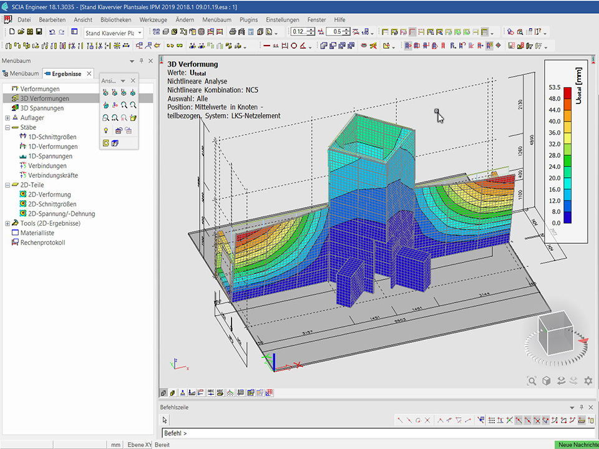The image size is (599, 449).
Task: Expand the Auflager tree node
Action: (x=7, y=118)
